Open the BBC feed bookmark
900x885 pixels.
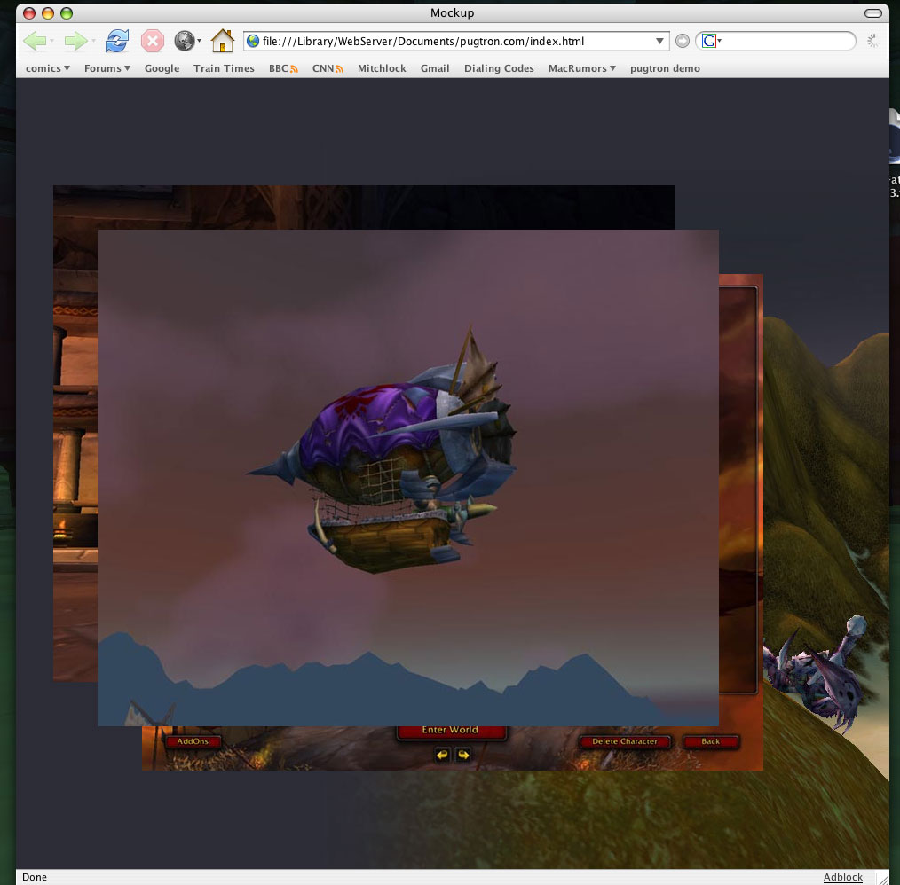point(283,68)
